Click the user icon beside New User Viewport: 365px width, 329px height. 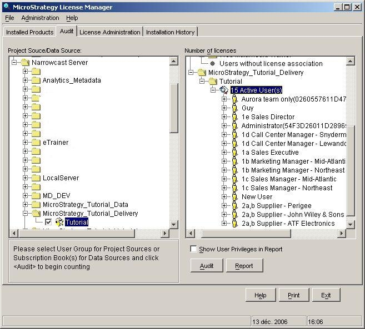[235, 197]
